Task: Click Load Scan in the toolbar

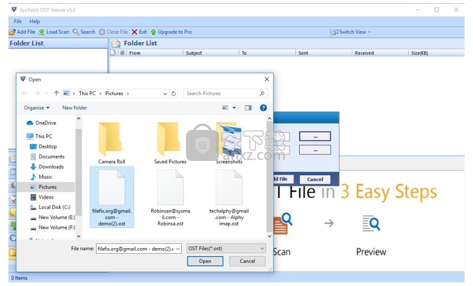Action: click(x=54, y=32)
